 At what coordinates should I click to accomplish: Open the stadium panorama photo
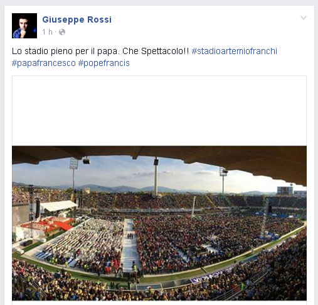click(159, 223)
